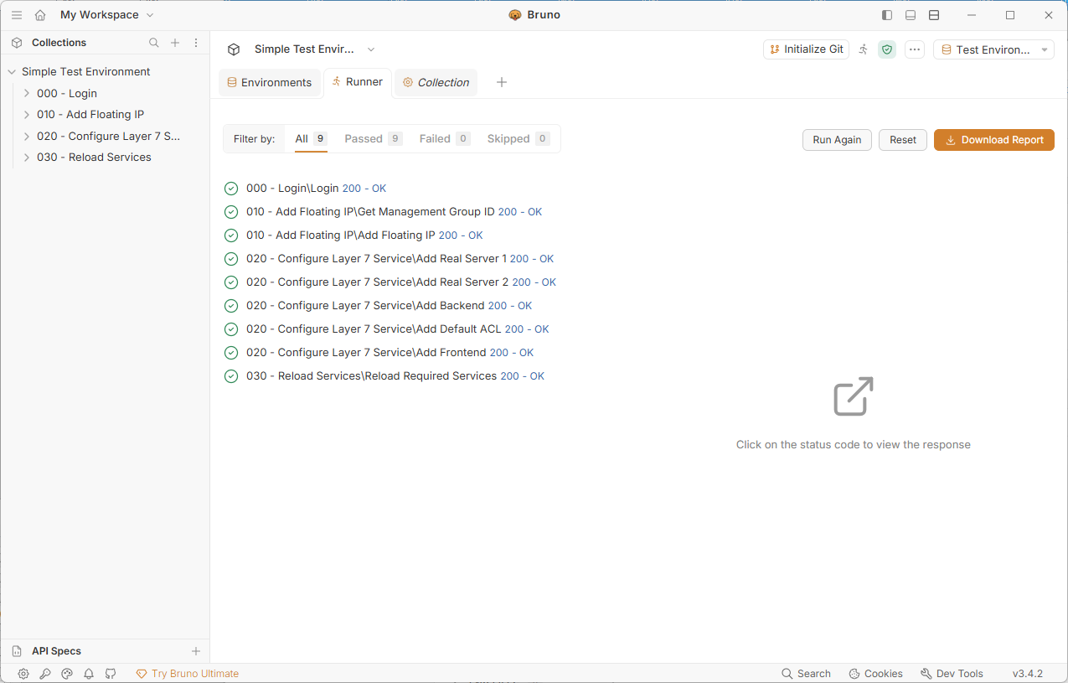The image size is (1068, 683).
Task: Select the Add Frontend result row text
Action: pyautogui.click(x=366, y=353)
